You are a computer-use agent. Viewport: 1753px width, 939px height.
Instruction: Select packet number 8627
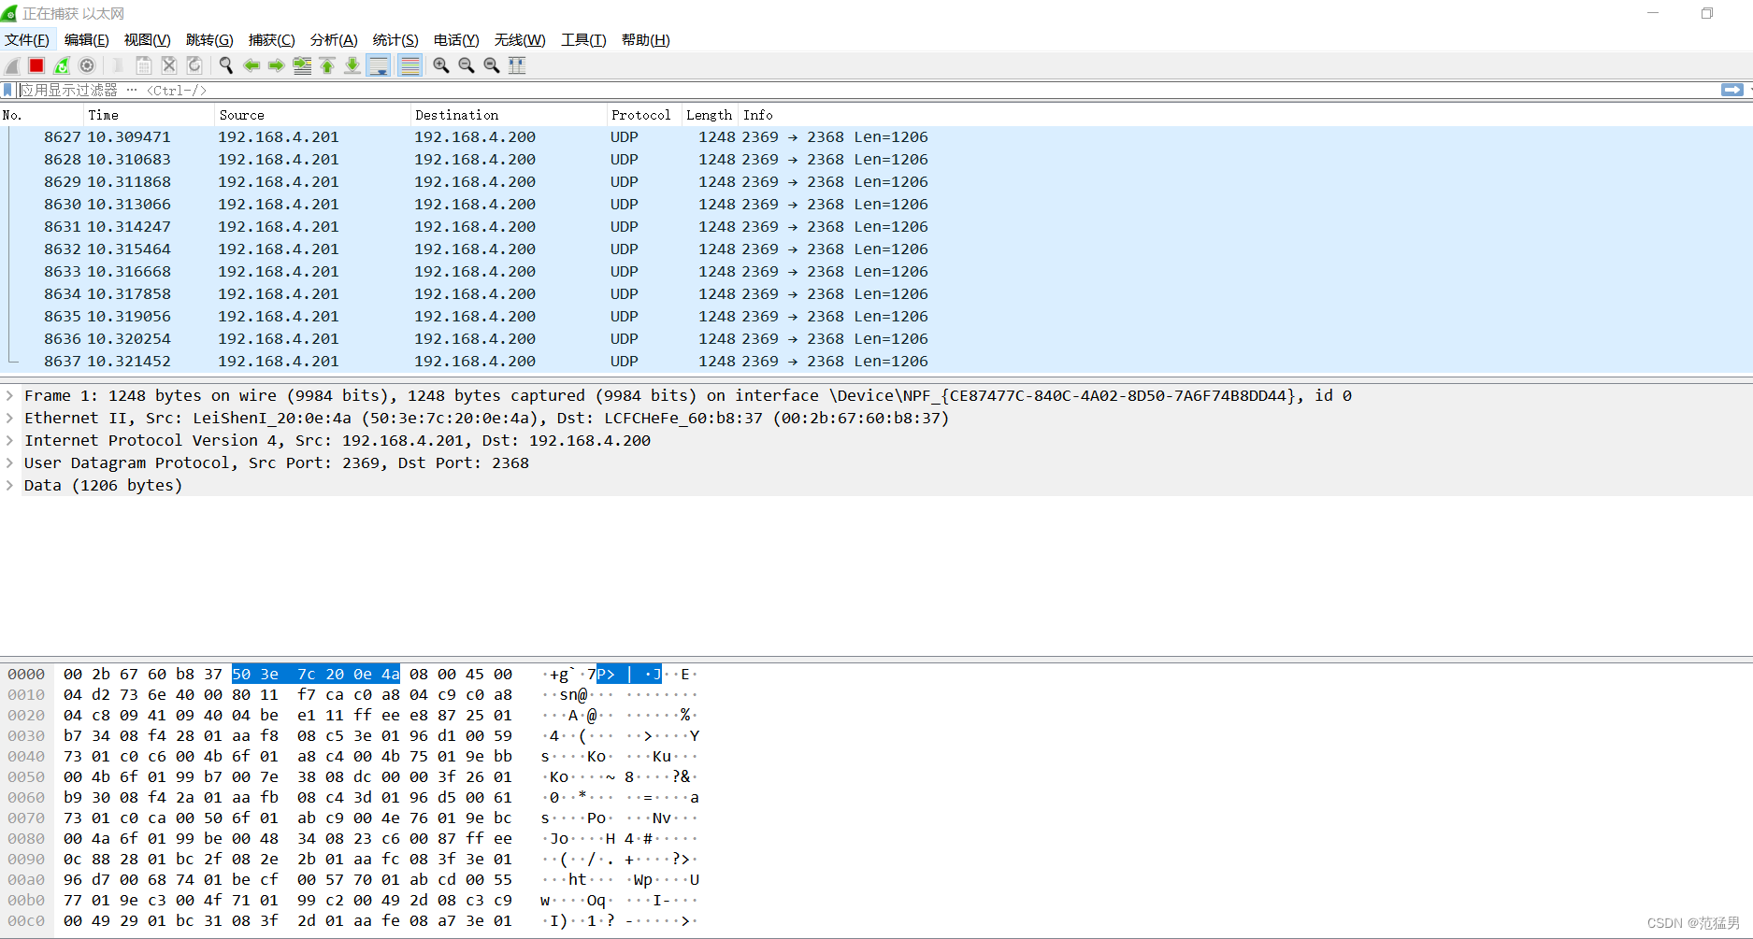[876, 137]
